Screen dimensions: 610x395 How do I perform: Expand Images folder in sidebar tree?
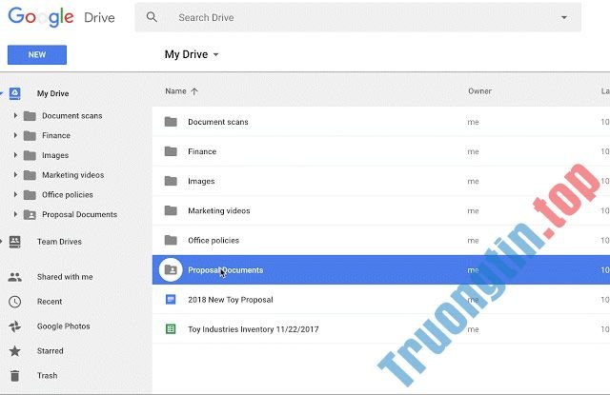click(15, 155)
